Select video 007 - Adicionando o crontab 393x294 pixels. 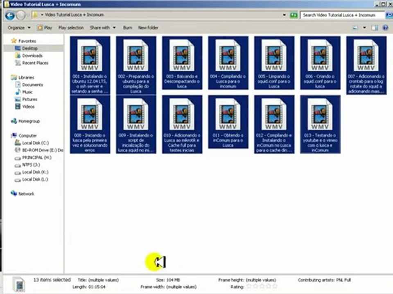coord(366,65)
